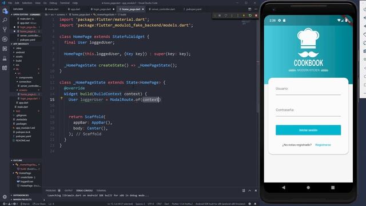Open the Help menu
Screen dimensions: 366x206
(75, 3)
